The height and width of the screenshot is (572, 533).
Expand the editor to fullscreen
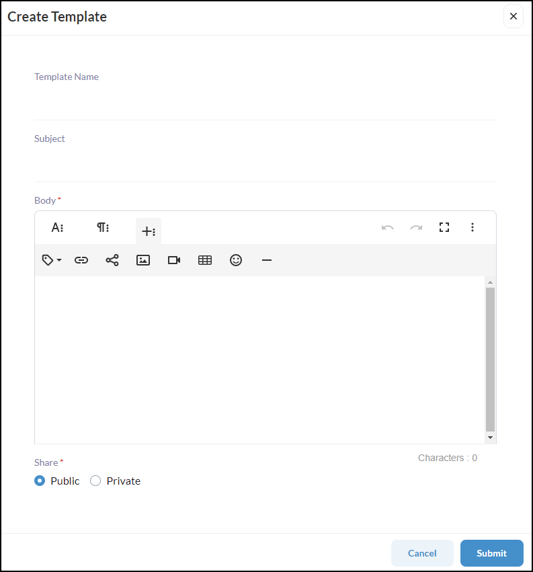(x=444, y=227)
